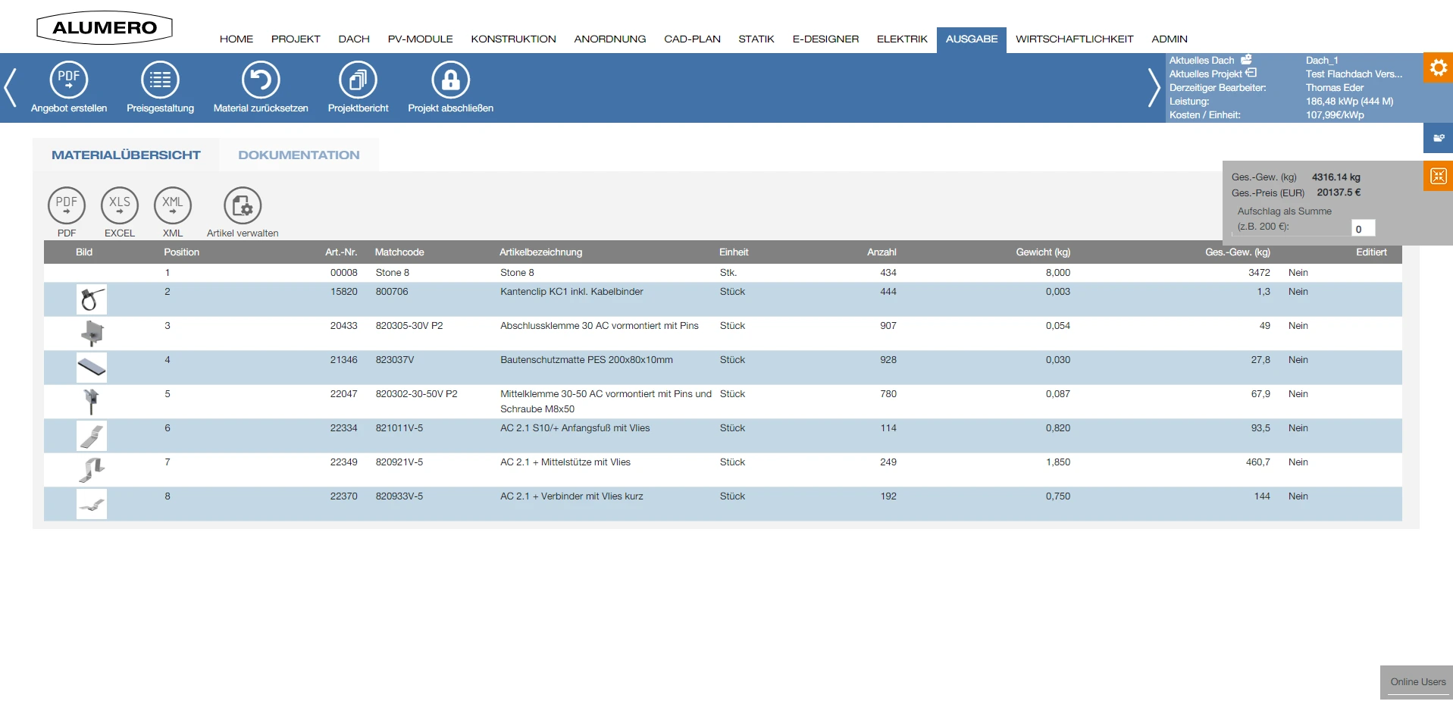Open Artikel verwalten icon
The width and height of the screenshot is (1453, 720).
243,205
